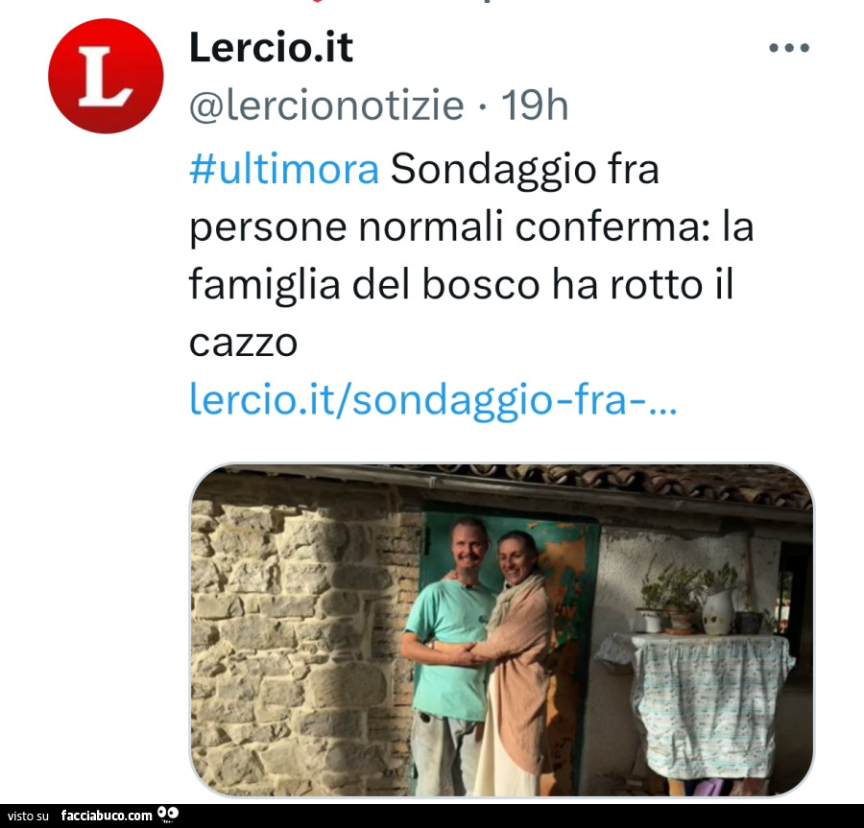This screenshot has height=828, width=864.
Task: Follow the #ultimora hashtag
Action: click(x=284, y=169)
